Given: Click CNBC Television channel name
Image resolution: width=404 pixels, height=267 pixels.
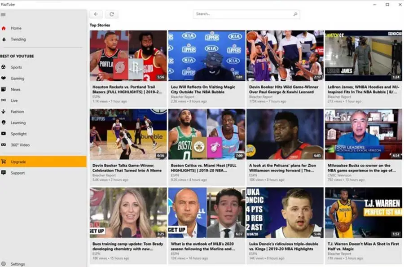Looking at the screenshot, I should (339, 175).
